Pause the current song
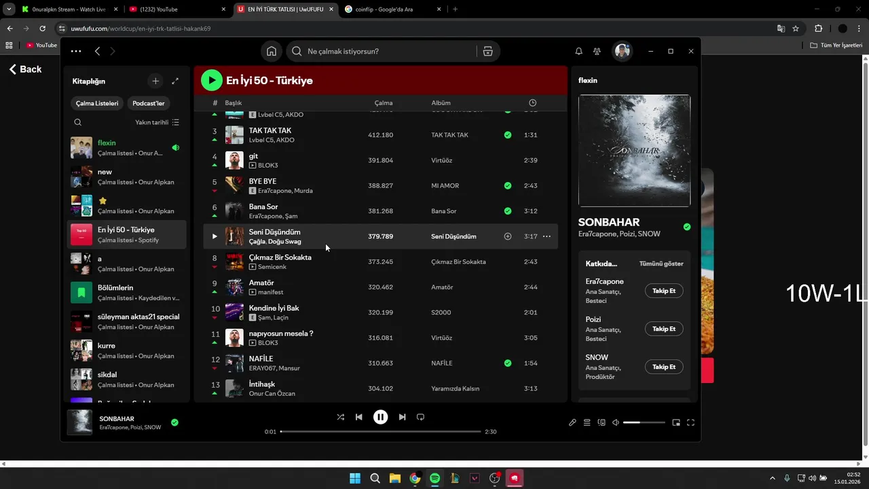Image resolution: width=869 pixels, height=489 pixels. (380, 417)
